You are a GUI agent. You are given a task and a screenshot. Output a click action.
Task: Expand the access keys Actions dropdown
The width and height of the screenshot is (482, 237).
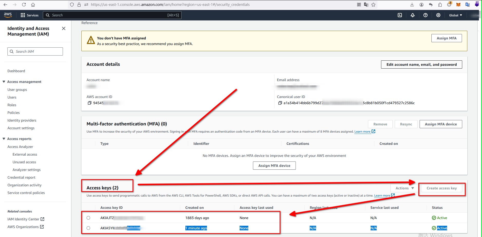coord(404,188)
